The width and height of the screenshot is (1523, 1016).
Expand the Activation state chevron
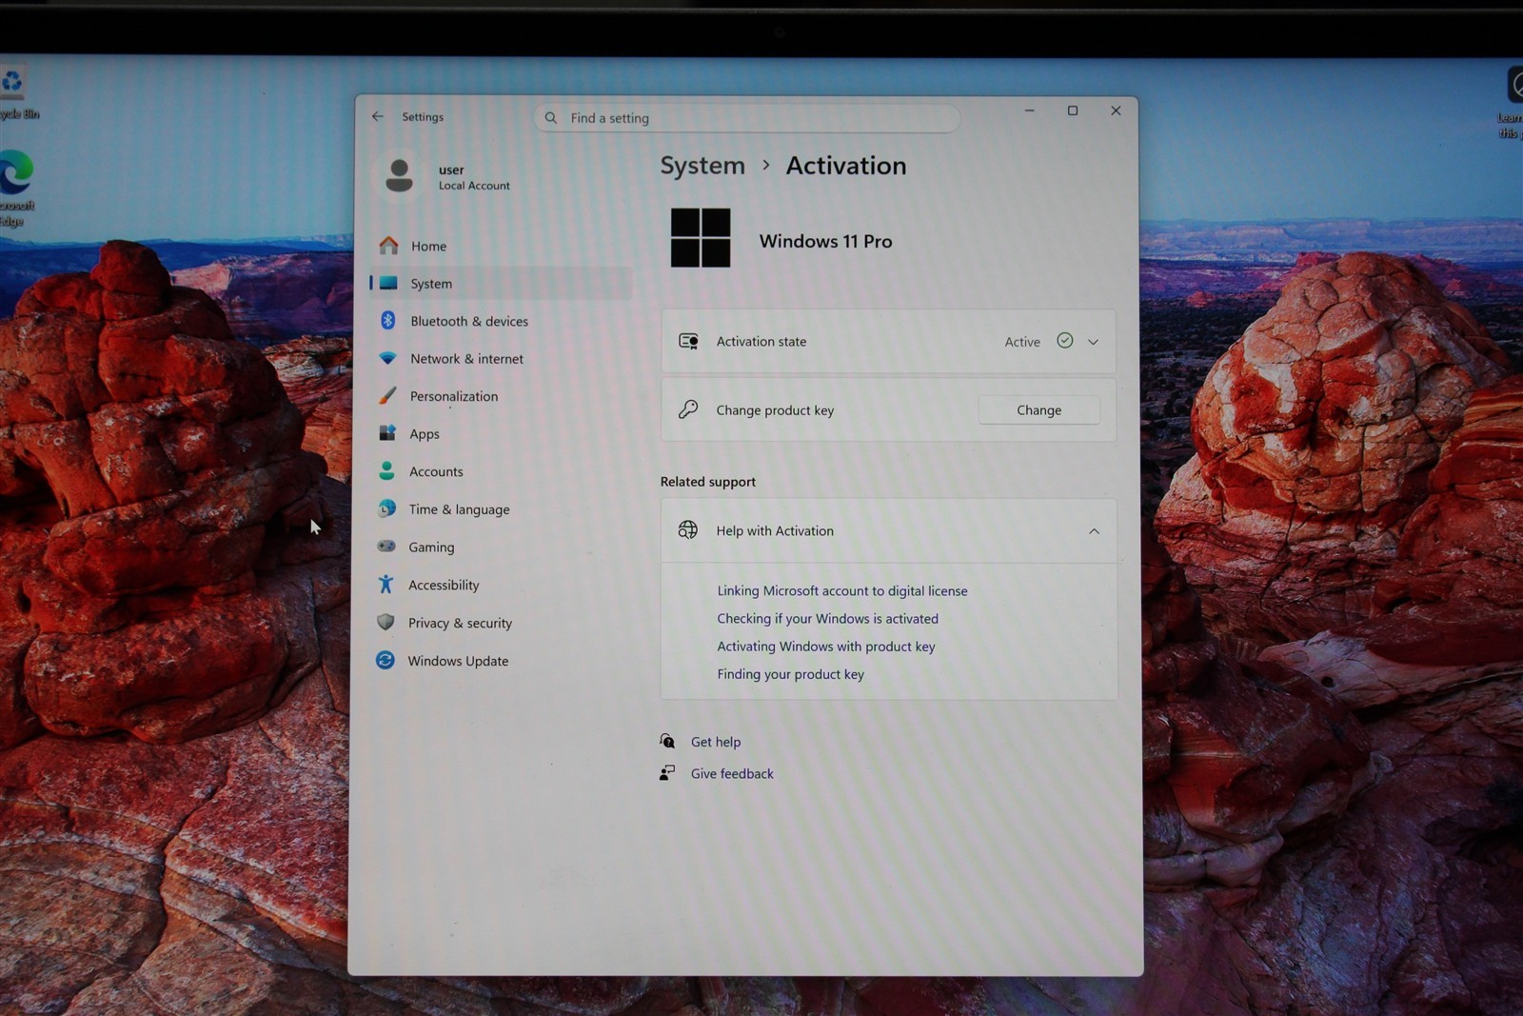pos(1093,342)
